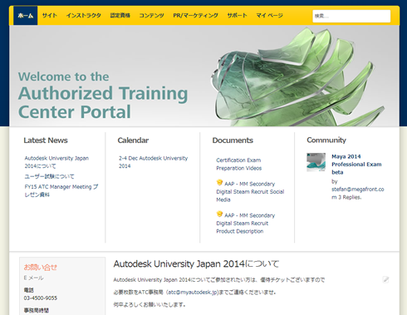Click the Community heading
The image size is (407, 315).
tap(326, 140)
